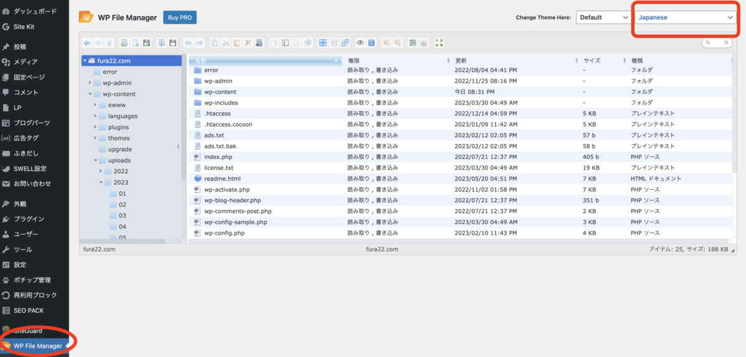
Task: Open the Japanese language dropdown
Action: pos(686,17)
